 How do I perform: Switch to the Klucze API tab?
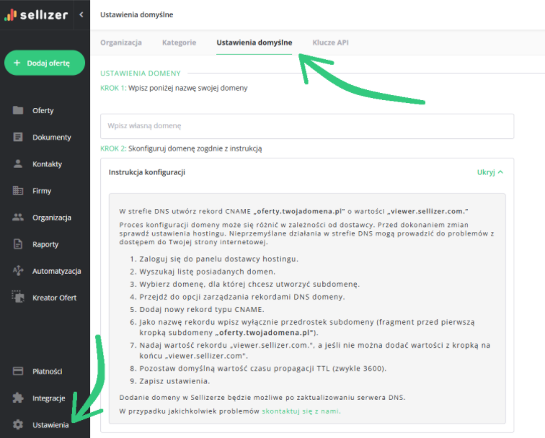330,43
